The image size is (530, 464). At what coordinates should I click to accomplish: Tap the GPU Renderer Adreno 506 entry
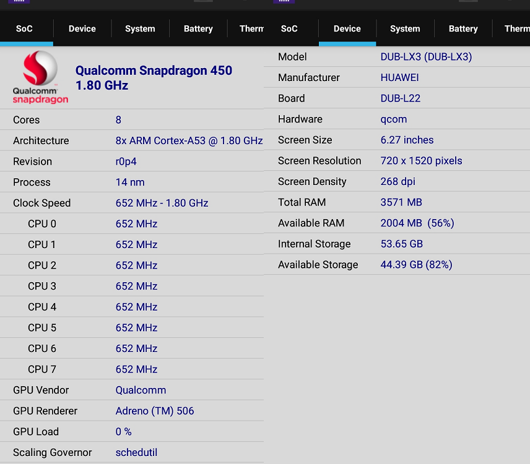pos(132,411)
